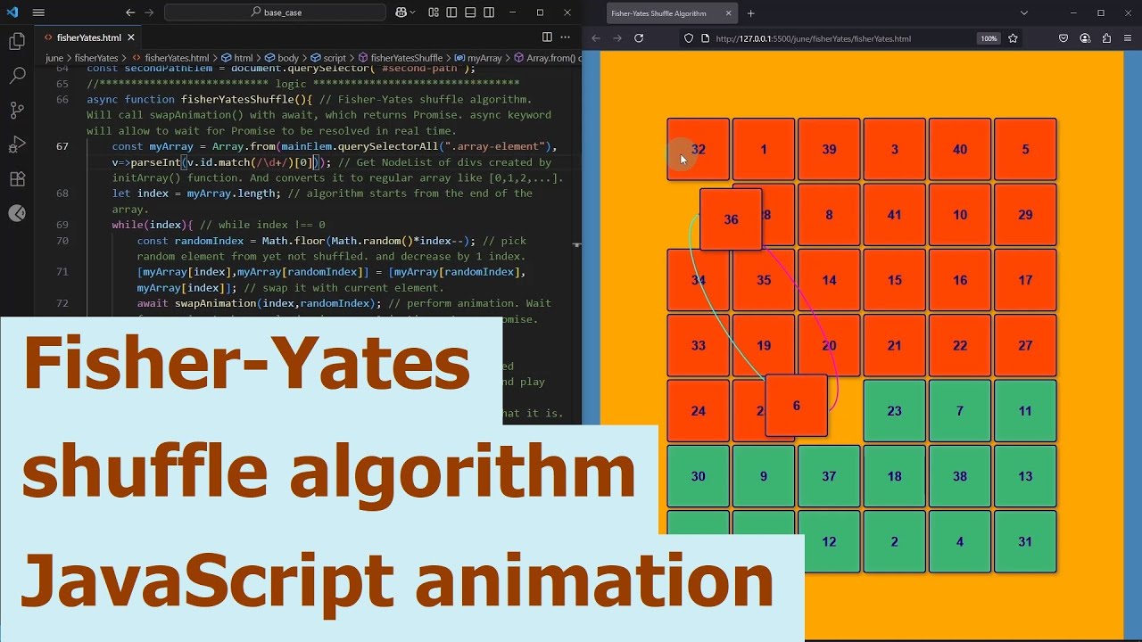Open Customize Layout in VS Code title bar
1142x642 pixels.
coord(434,12)
